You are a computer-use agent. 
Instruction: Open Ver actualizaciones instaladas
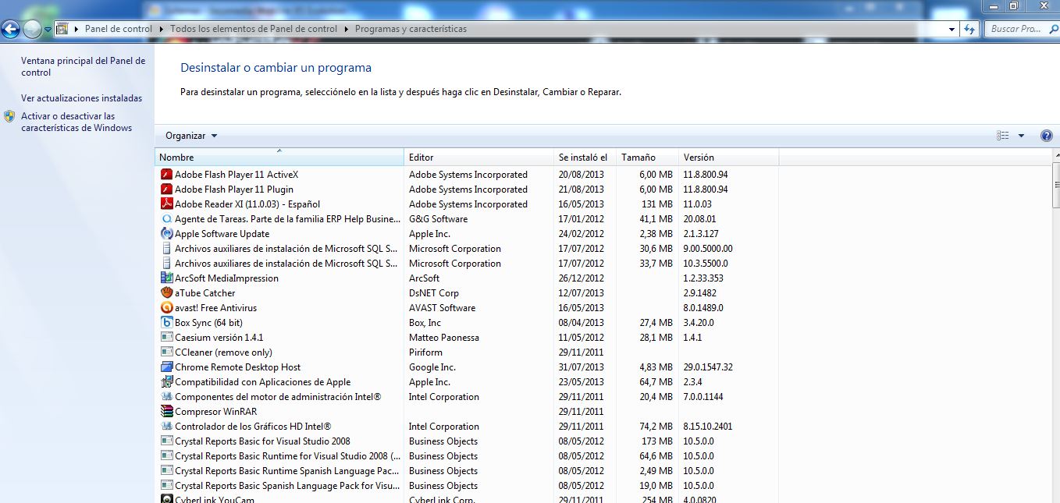83,97
